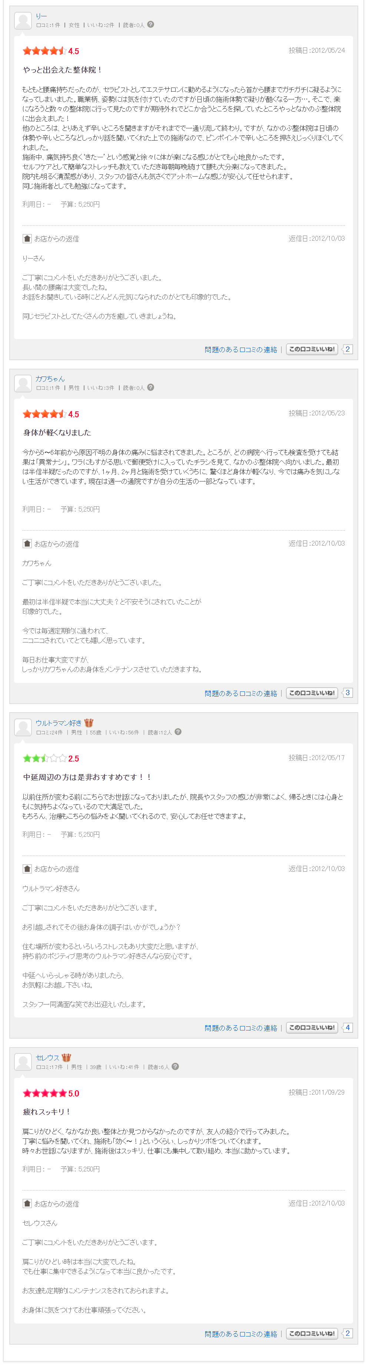Viewport: 369px width, 1368px height.
Task: Report a problem with セレウス's review
Action: click(241, 1334)
